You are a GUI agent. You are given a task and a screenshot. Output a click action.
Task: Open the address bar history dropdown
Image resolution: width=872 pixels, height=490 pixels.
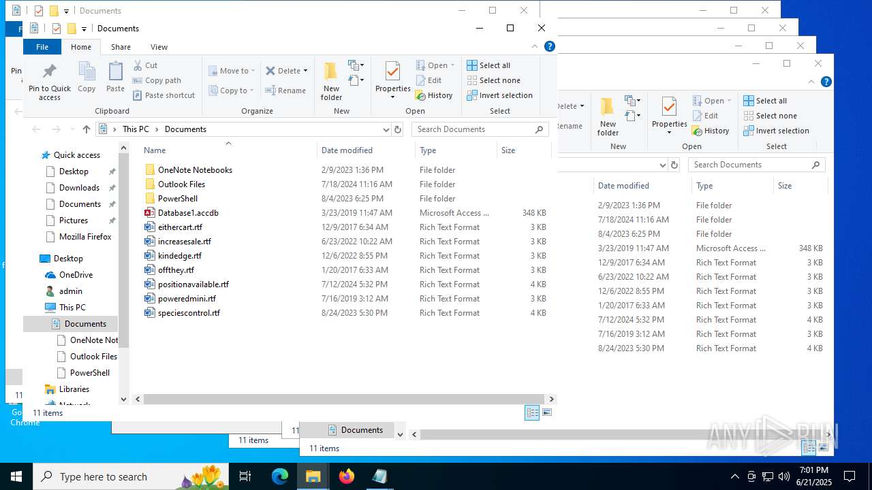tap(386, 129)
